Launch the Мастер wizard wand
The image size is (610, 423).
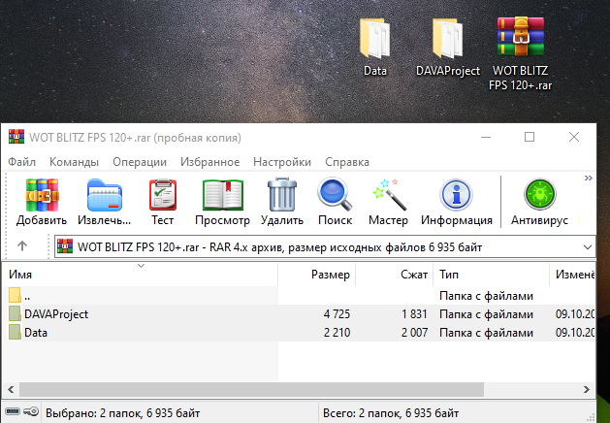tap(389, 195)
